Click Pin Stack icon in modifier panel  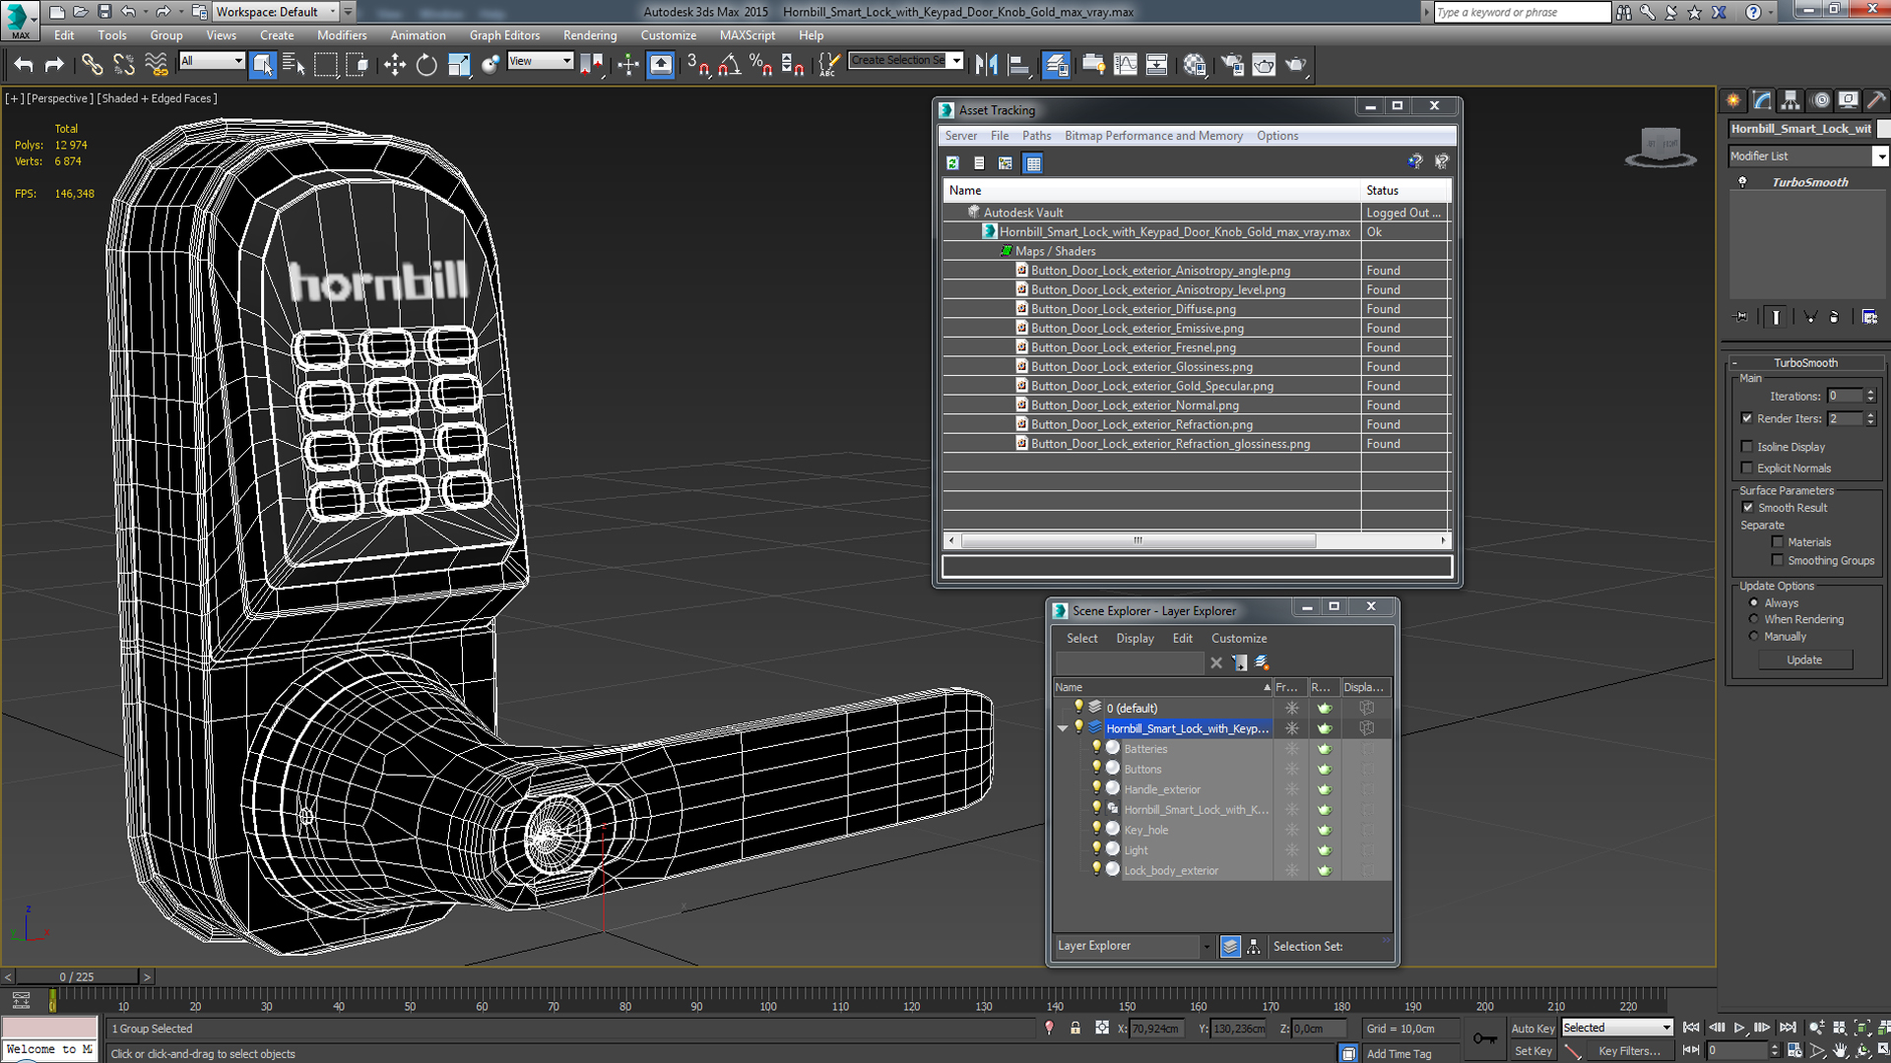pos(1741,317)
